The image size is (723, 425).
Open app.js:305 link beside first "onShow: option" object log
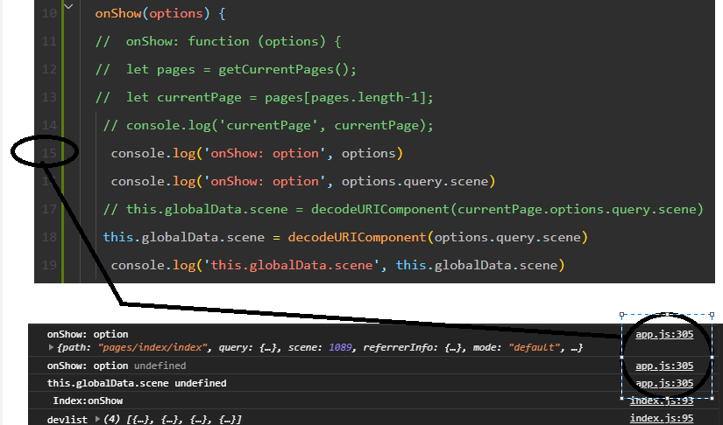click(x=664, y=334)
